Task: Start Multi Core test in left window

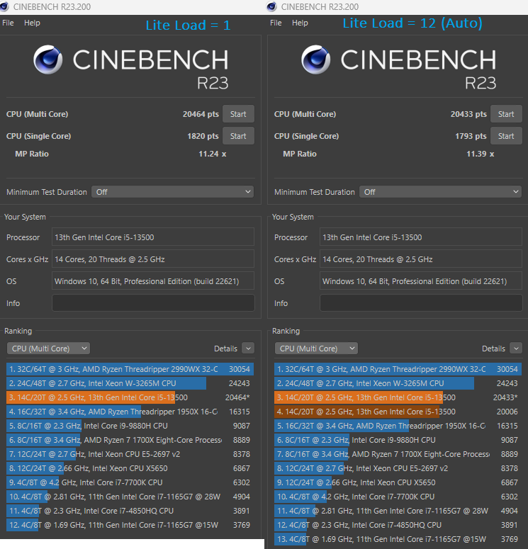Action: tap(238, 114)
